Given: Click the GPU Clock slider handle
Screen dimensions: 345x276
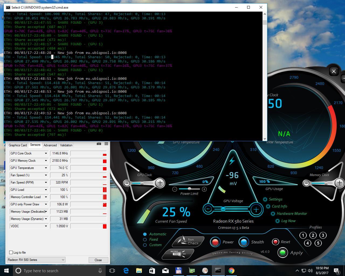Looking at the screenshot, I should (142, 183).
